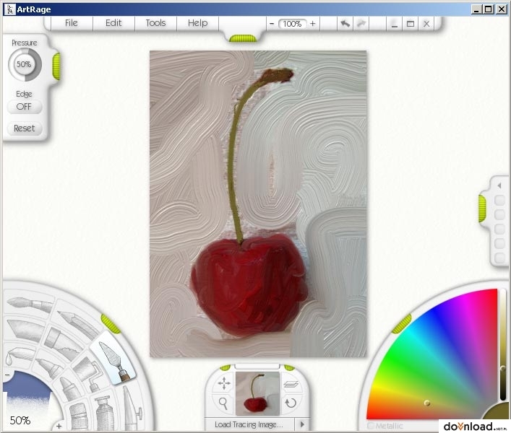Open the Tools menu
511x433 pixels.
point(155,23)
